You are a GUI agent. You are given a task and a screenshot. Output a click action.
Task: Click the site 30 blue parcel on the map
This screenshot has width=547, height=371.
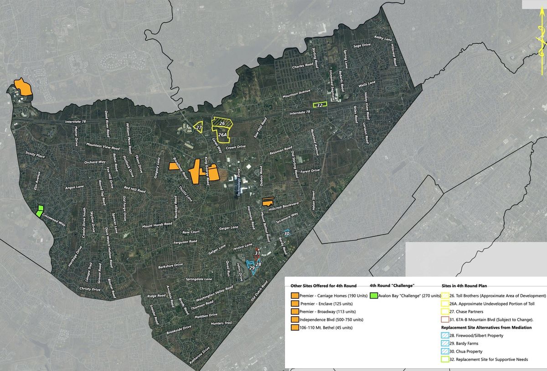(286, 233)
